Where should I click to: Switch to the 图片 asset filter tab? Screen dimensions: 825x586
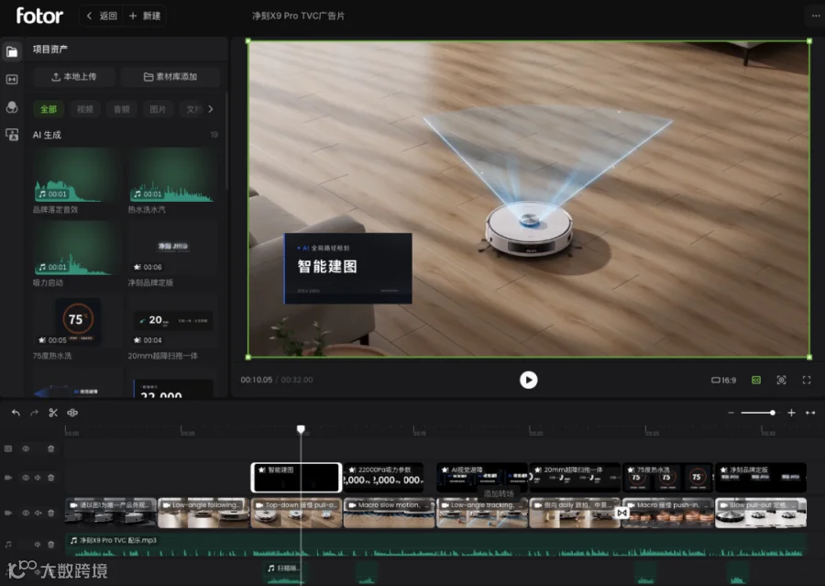pyautogui.click(x=158, y=109)
